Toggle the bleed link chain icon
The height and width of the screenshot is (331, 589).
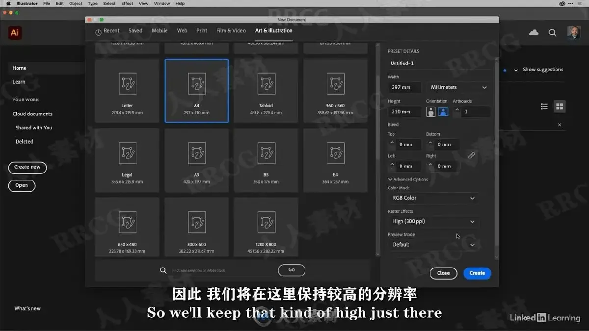471,155
